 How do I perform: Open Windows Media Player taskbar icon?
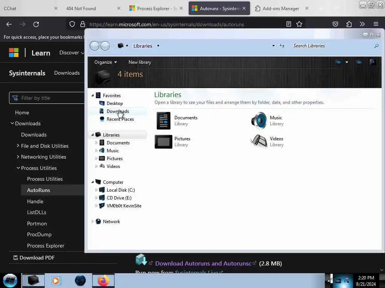(56, 280)
